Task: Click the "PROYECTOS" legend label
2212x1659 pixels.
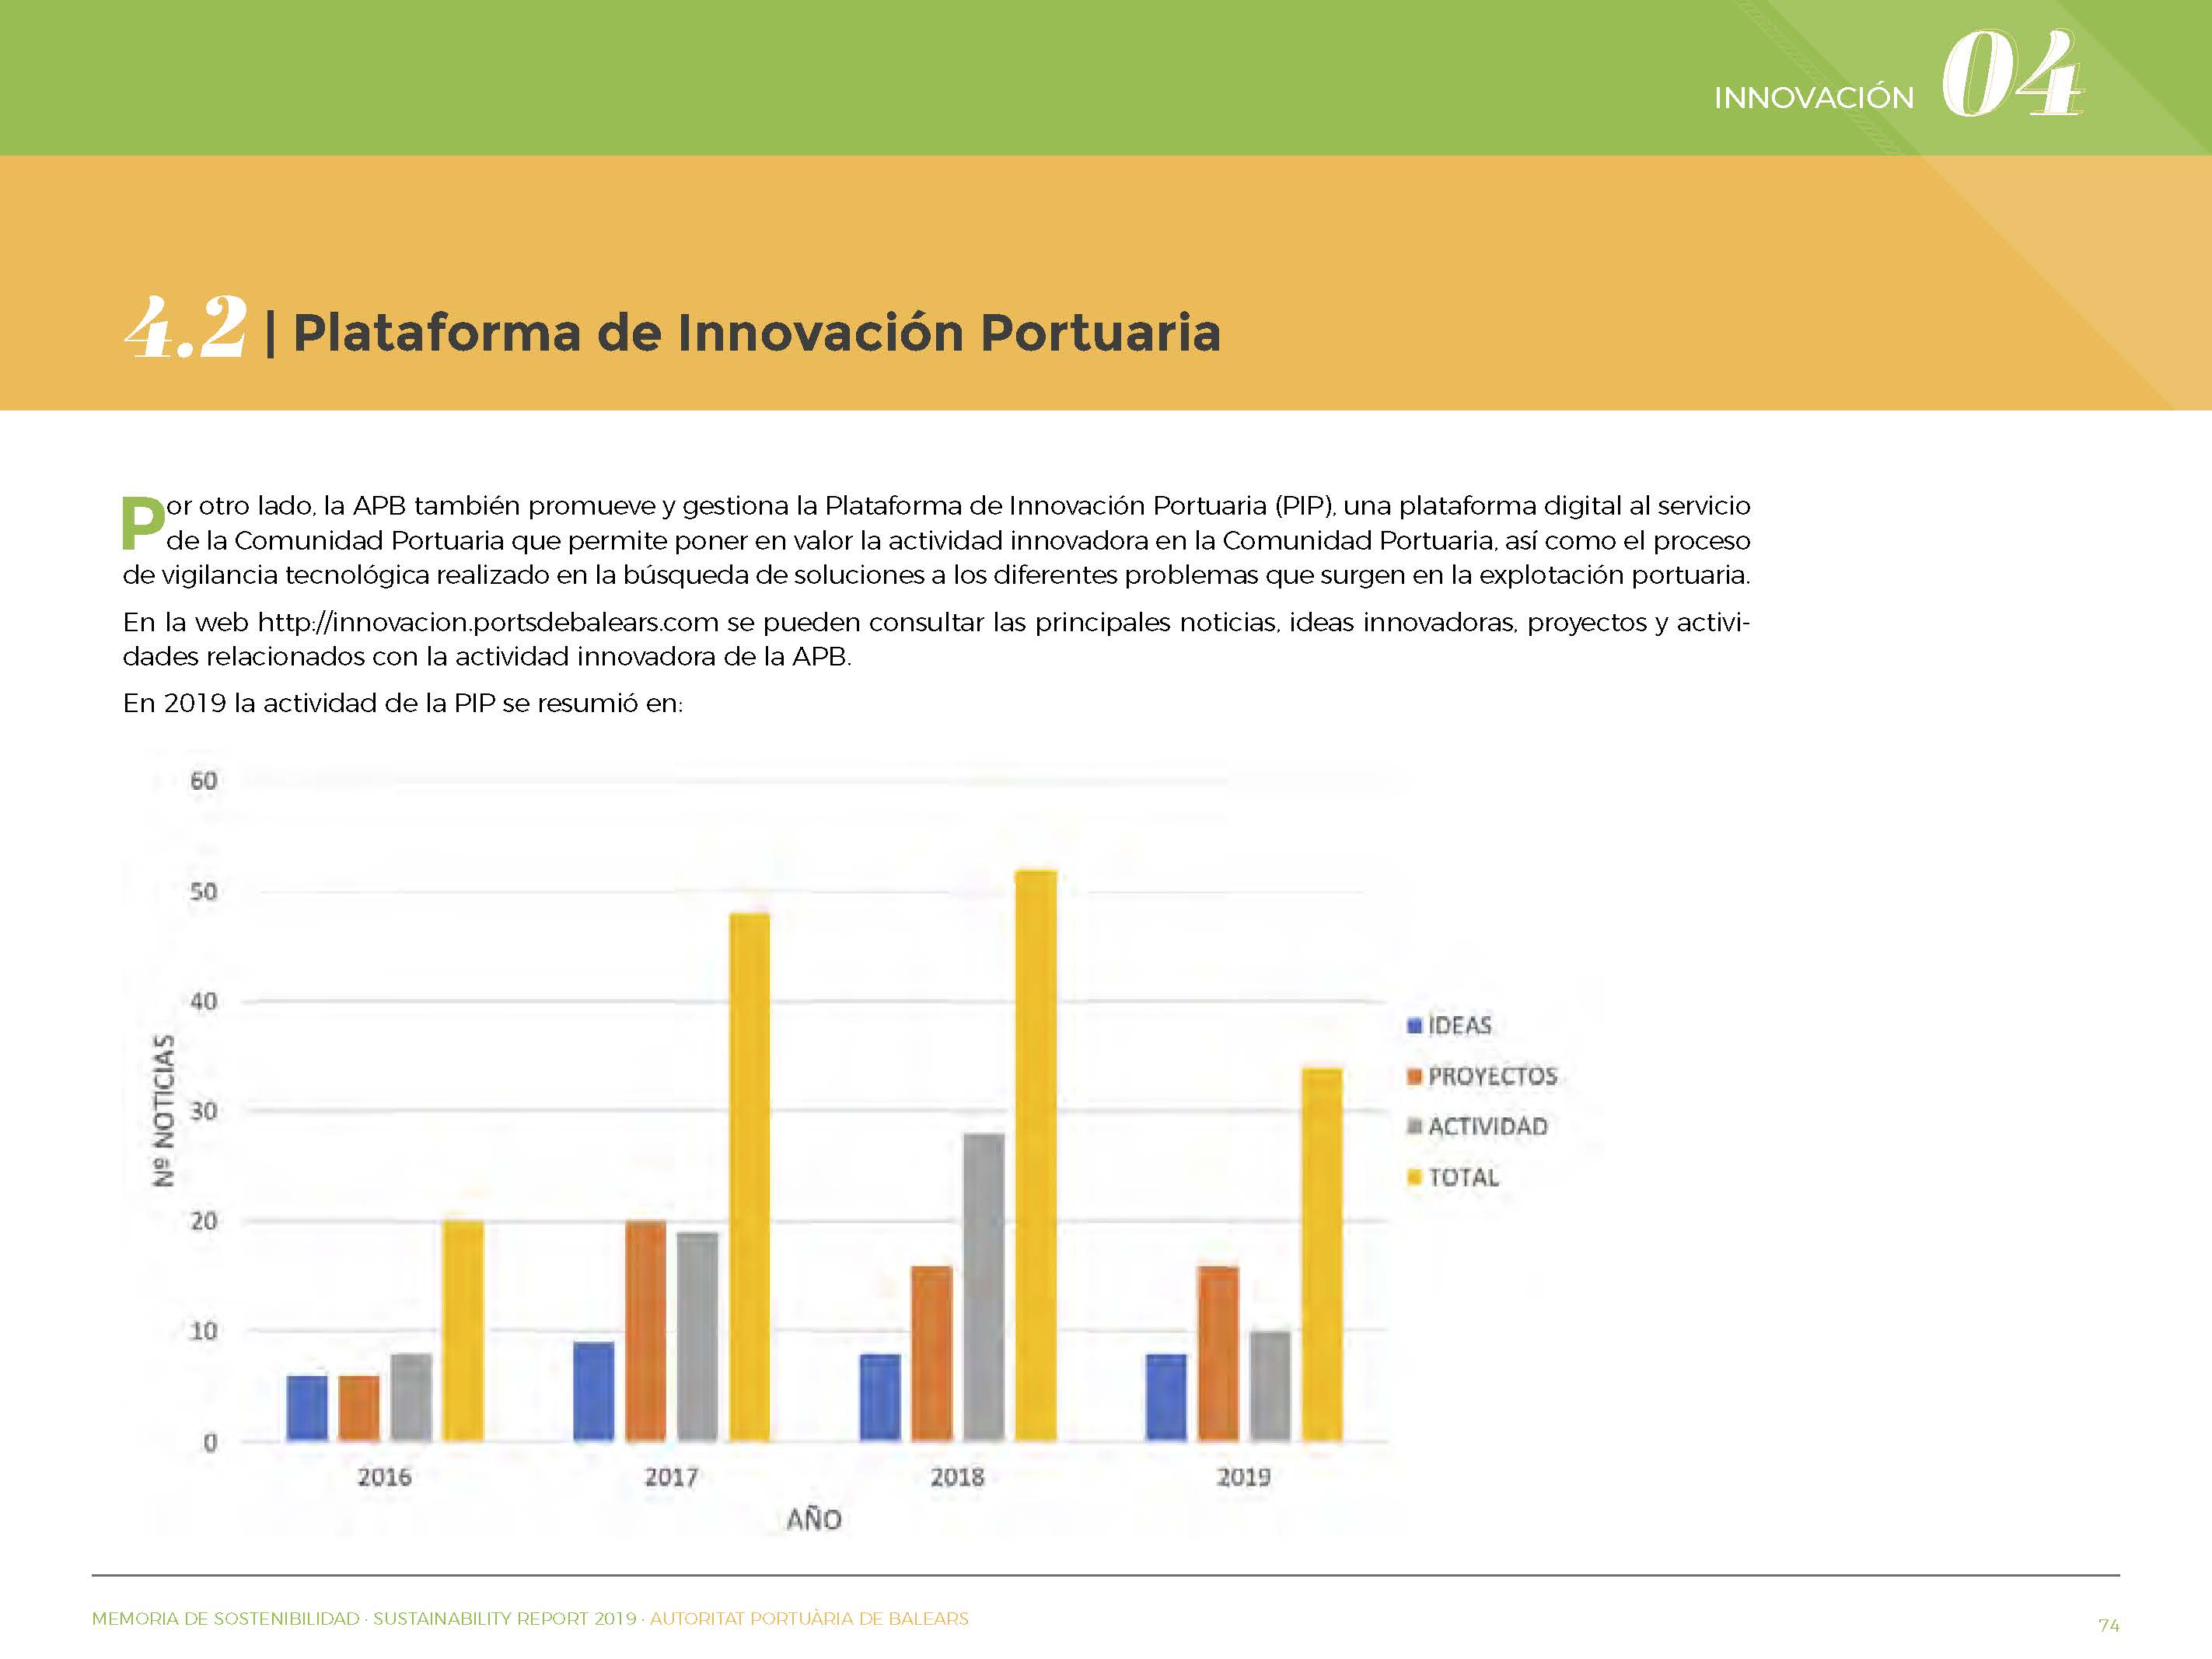Action: point(1493,1076)
